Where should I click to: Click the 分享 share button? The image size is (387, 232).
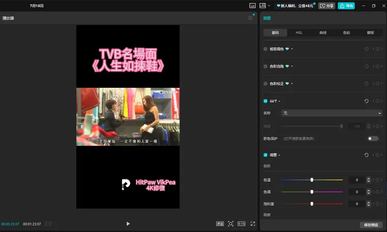[x=326, y=6]
